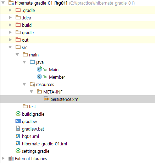The image size is (155, 163).
Task: Click the build.gradle Gradle icon
Action: click(x=18, y=114)
